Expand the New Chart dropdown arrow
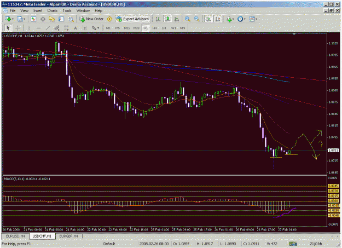 coord(13,19)
